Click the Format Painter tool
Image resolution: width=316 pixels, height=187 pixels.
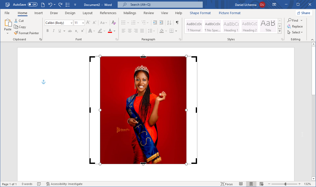click(x=26, y=33)
